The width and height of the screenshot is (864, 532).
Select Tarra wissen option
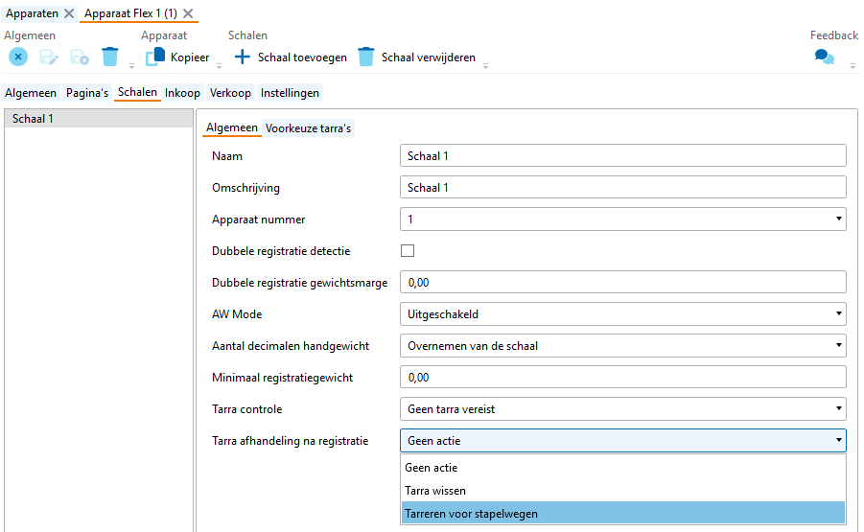tap(623, 491)
